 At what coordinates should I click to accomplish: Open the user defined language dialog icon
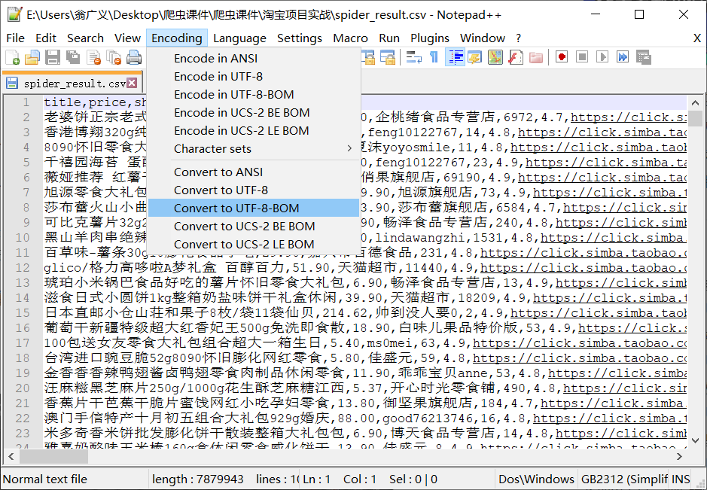click(475, 57)
